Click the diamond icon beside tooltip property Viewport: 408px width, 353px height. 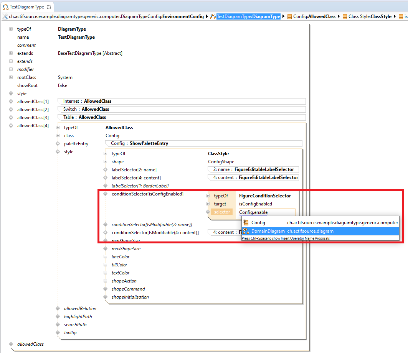click(x=58, y=333)
